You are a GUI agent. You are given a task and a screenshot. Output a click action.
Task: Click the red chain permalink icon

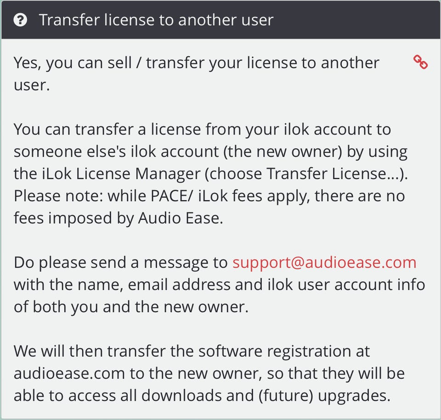[420, 62]
